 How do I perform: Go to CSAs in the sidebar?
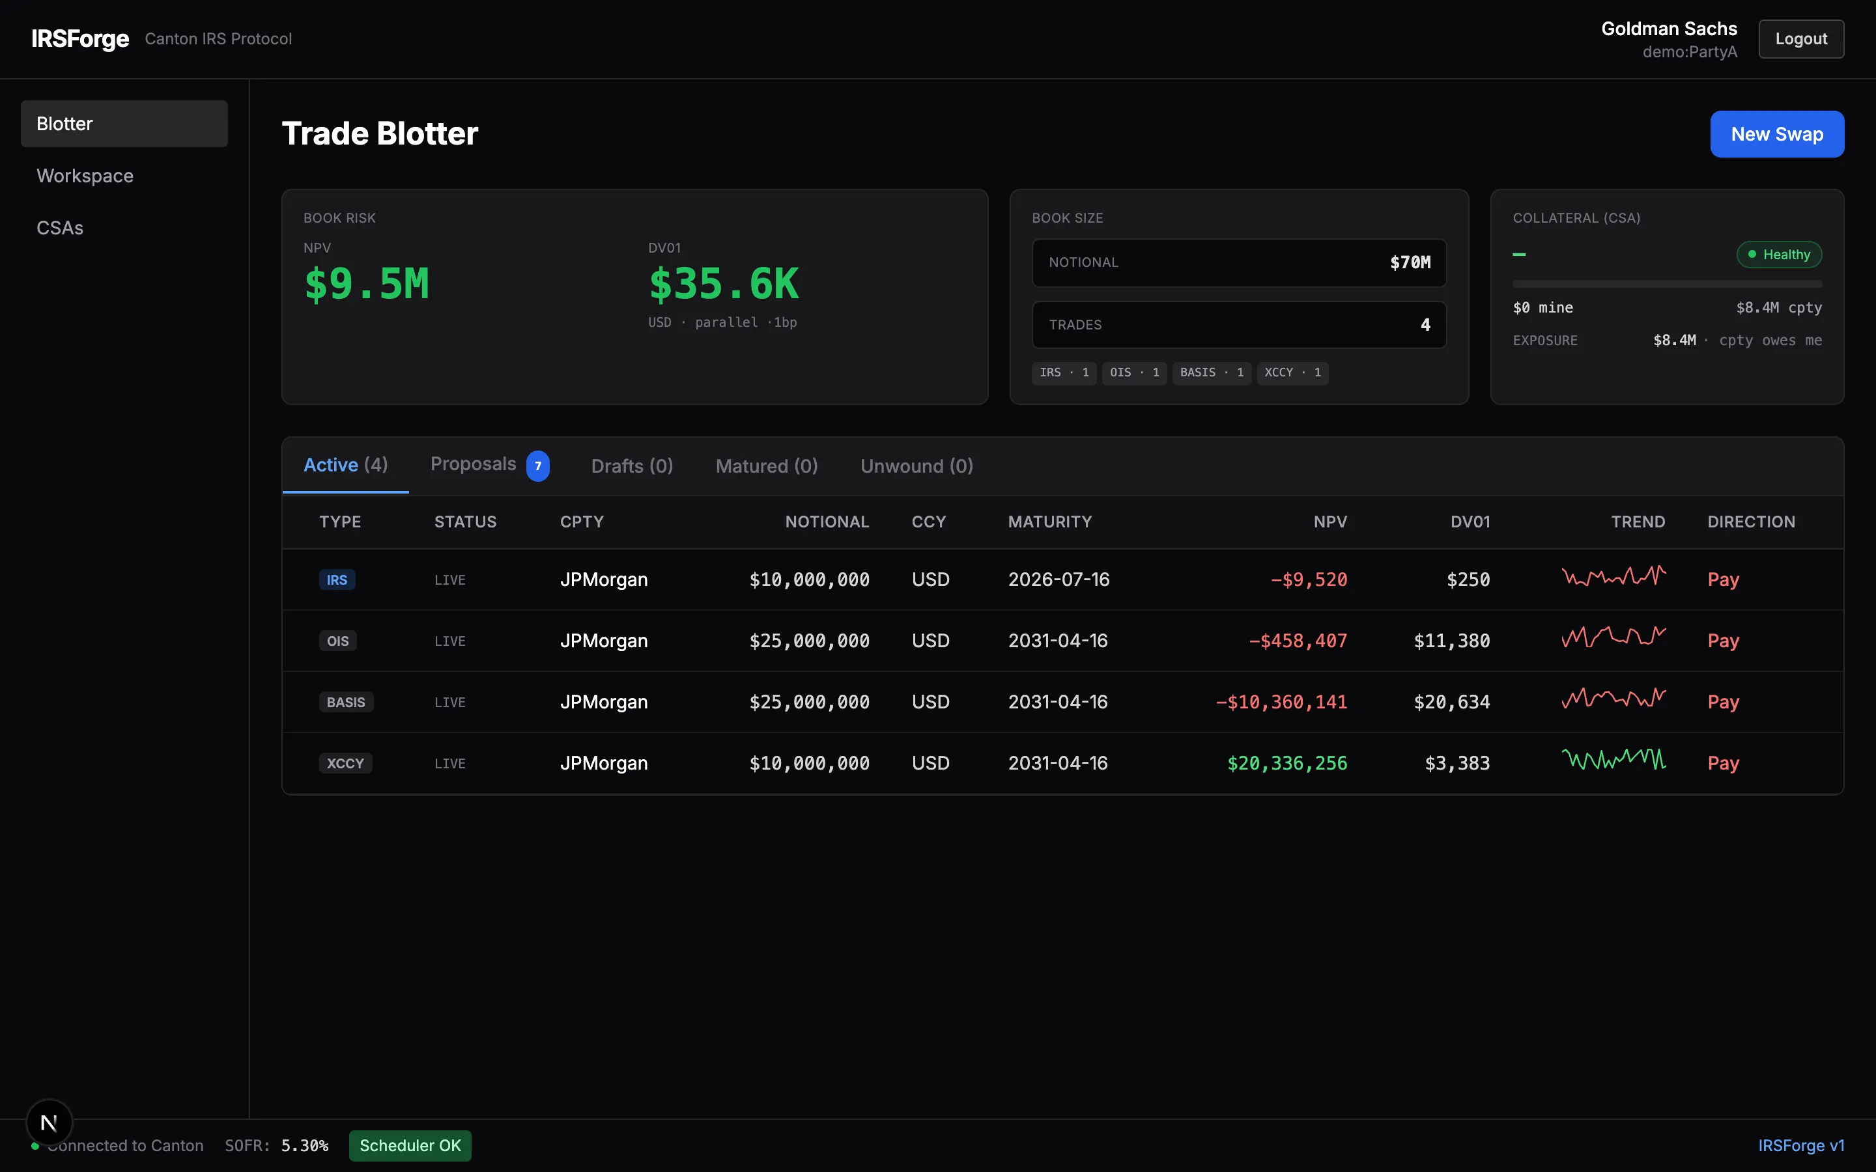[60, 228]
